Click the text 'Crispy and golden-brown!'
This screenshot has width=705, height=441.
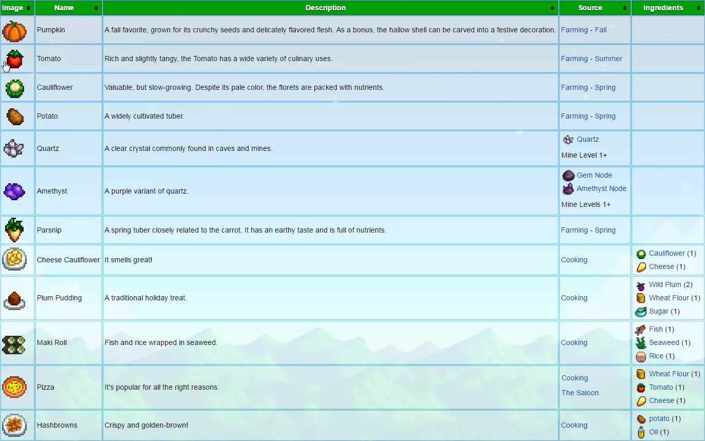coord(146,426)
